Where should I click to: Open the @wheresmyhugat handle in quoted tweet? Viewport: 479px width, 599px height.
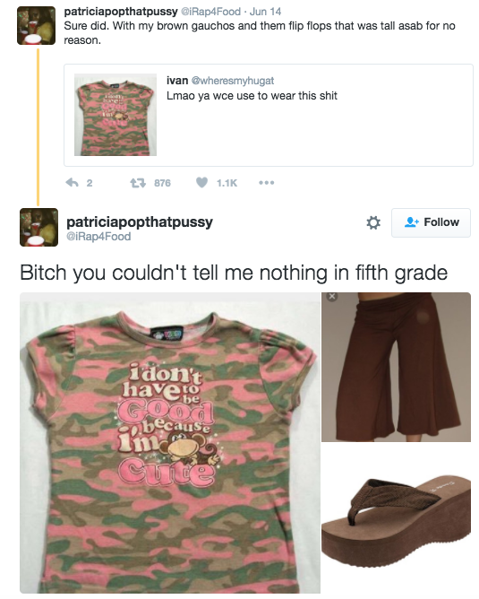pos(232,81)
